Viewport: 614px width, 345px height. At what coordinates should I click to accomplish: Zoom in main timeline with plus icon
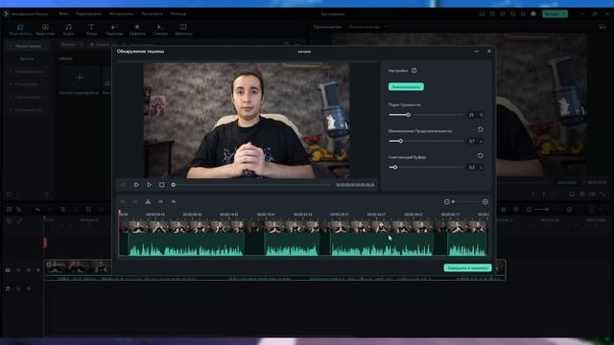(x=569, y=210)
